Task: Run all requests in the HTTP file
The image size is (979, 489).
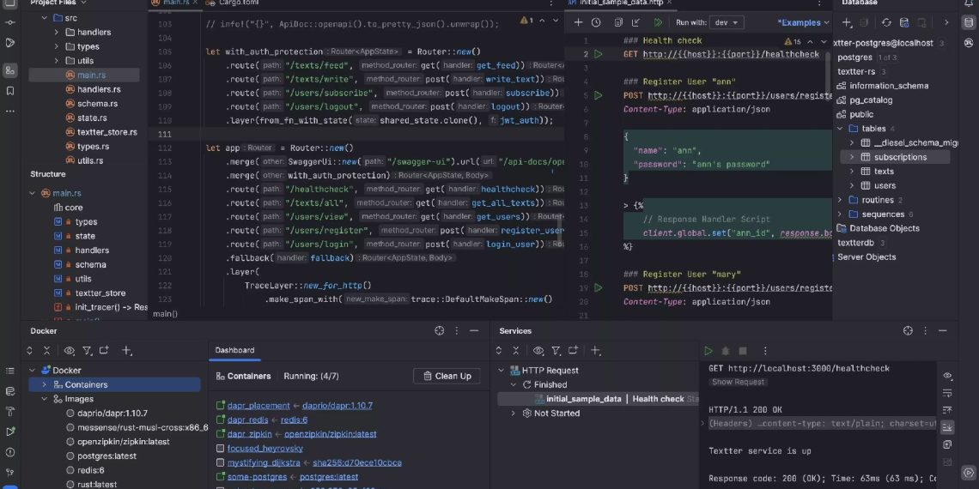Action: point(658,22)
